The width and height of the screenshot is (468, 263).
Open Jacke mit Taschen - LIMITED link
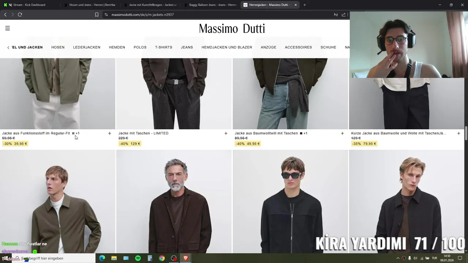click(x=143, y=133)
